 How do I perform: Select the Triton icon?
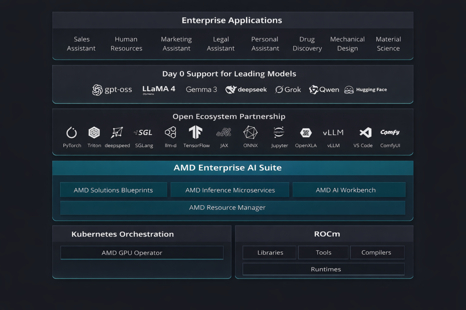94,133
